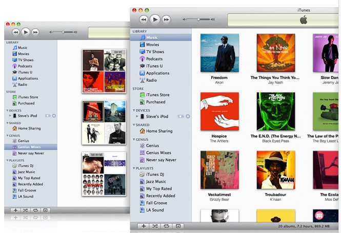Select Troubadour album by K'naan

point(276,170)
